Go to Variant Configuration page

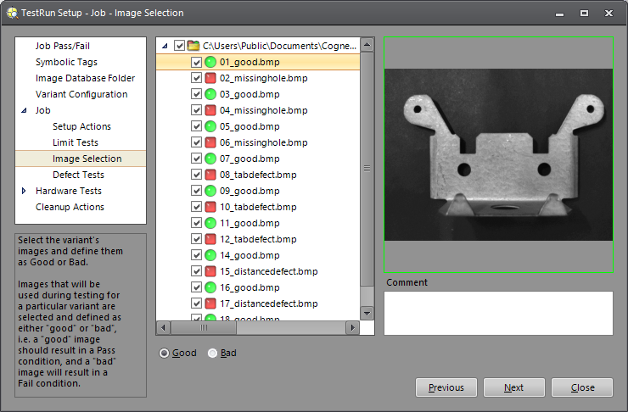pos(81,94)
